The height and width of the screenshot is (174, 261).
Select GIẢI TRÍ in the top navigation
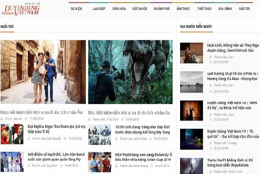[x=244, y=9]
